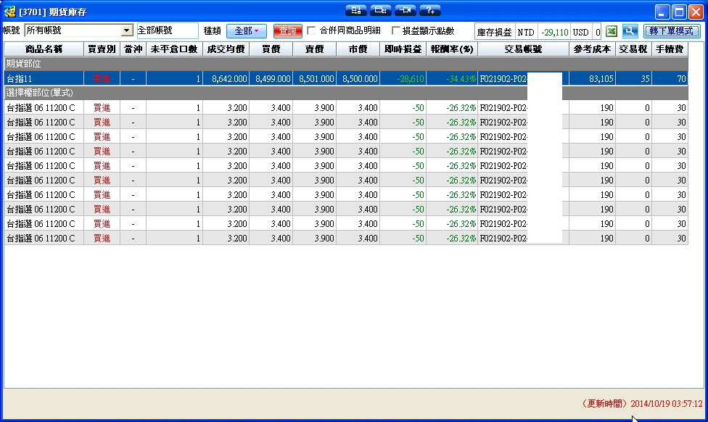This screenshot has height=422, width=708.
Task: Click the 全部帳號 input field
Action: click(x=167, y=30)
